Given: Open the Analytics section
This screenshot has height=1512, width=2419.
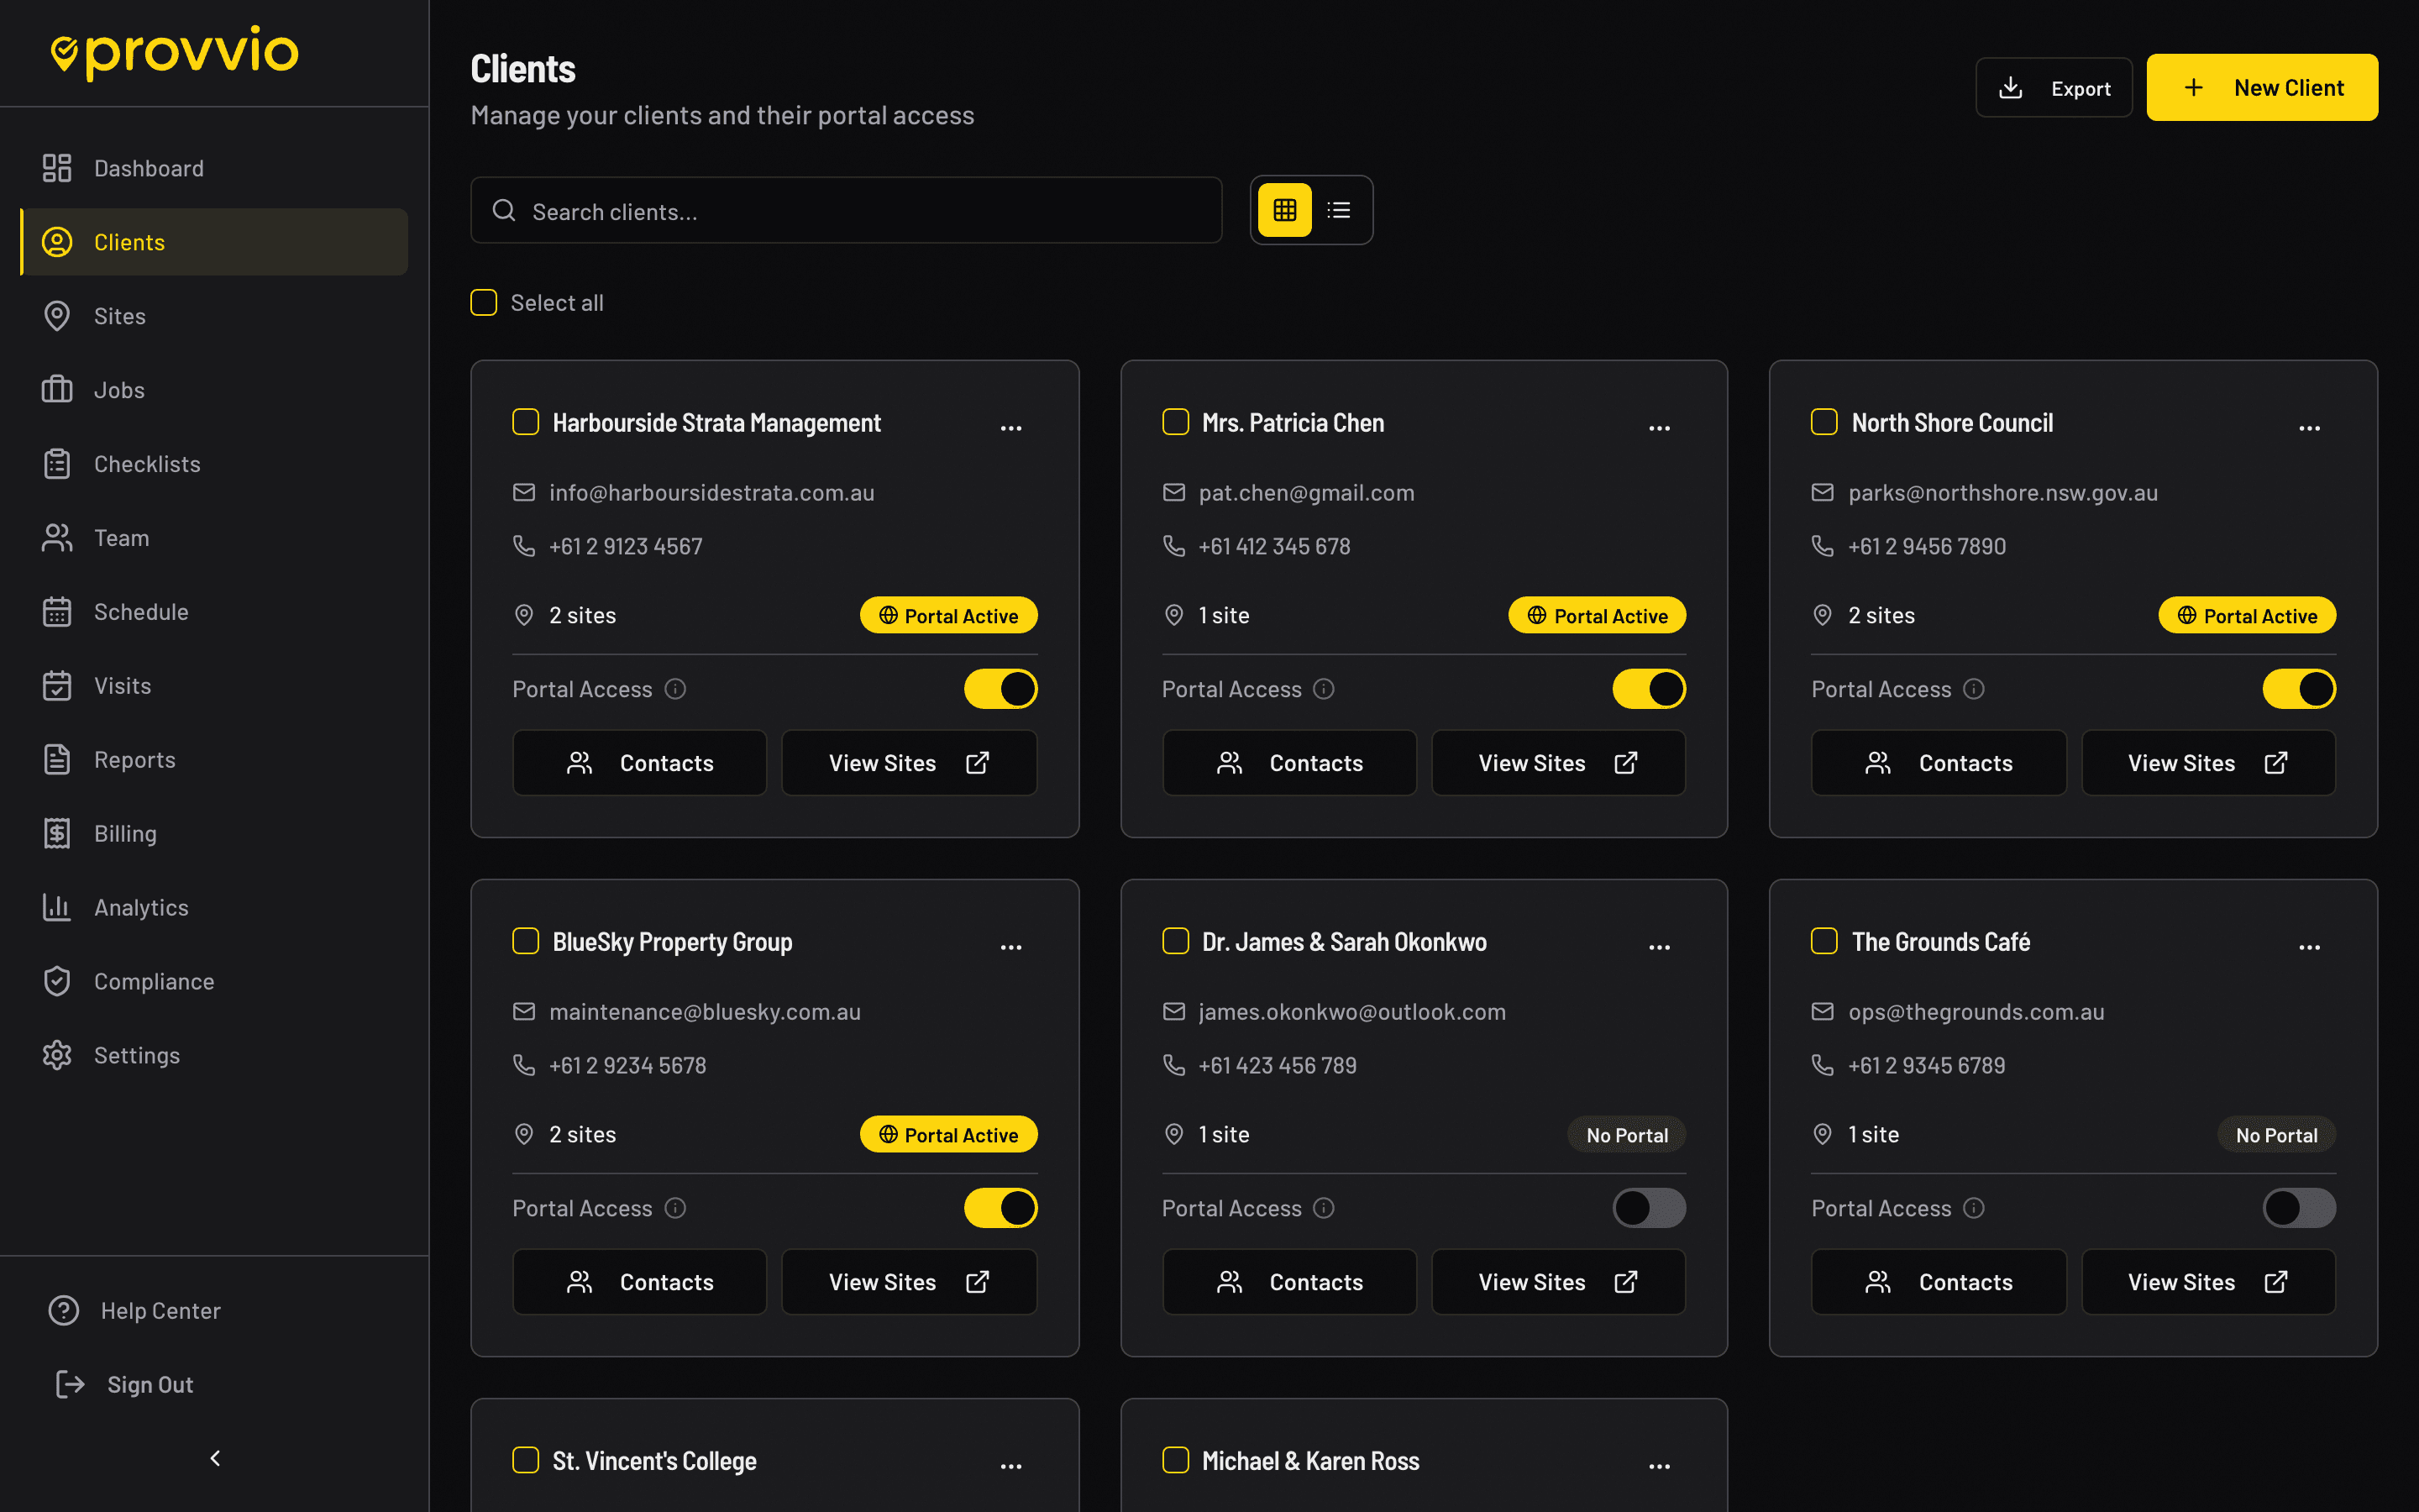Looking at the screenshot, I should tap(141, 907).
